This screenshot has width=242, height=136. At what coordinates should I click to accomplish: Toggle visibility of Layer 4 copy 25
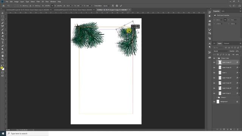coord(214,68)
